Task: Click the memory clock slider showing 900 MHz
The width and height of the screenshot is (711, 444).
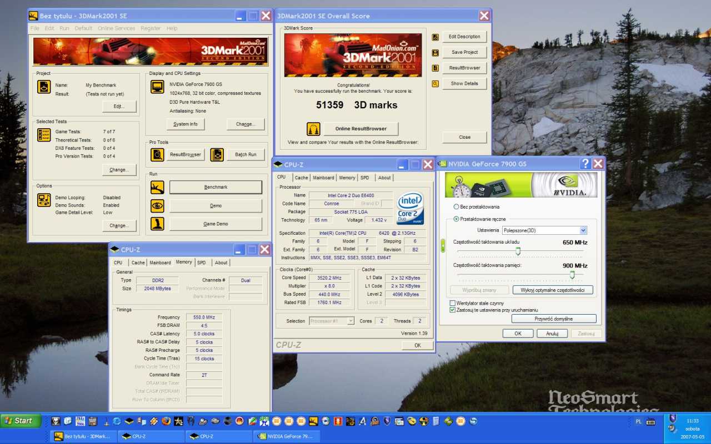Action: 572,274
